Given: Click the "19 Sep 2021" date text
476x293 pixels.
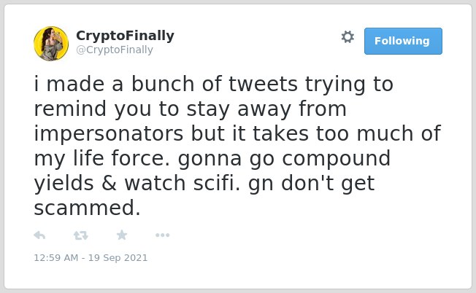Looking at the screenshot, I should pos(118,258).
